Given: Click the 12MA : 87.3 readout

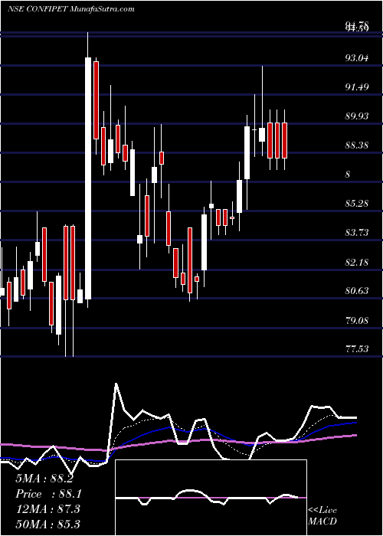Looking at the screenshot, I should pyautogui.click(x=47, y=509).
